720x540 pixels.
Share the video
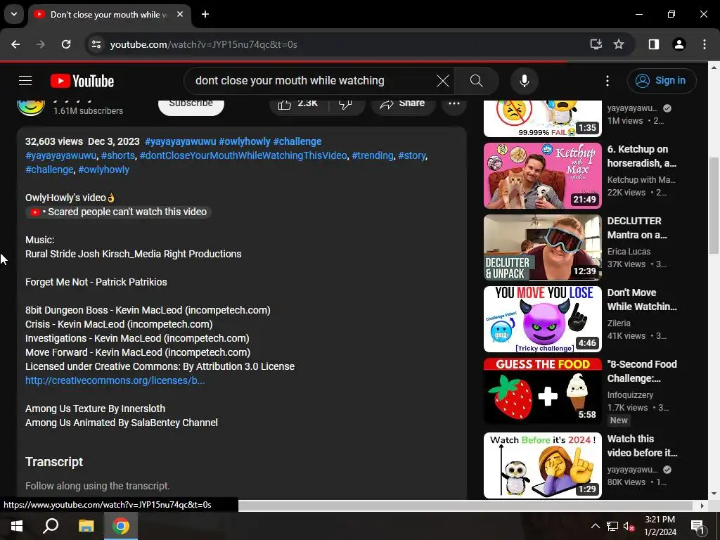[x=403, y=103]
